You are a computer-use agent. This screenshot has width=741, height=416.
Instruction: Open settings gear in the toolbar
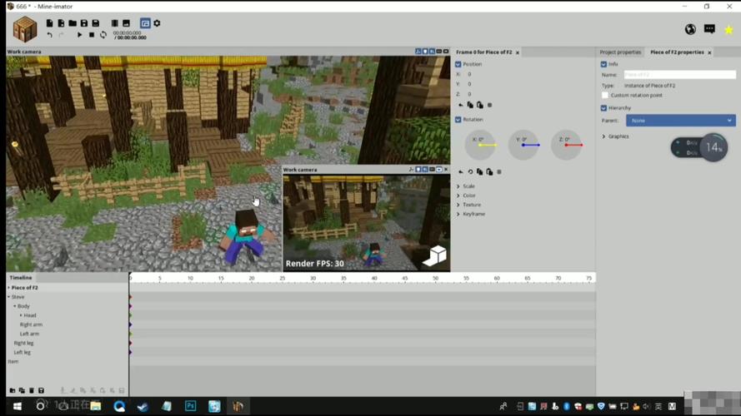[x=157, y=23]
